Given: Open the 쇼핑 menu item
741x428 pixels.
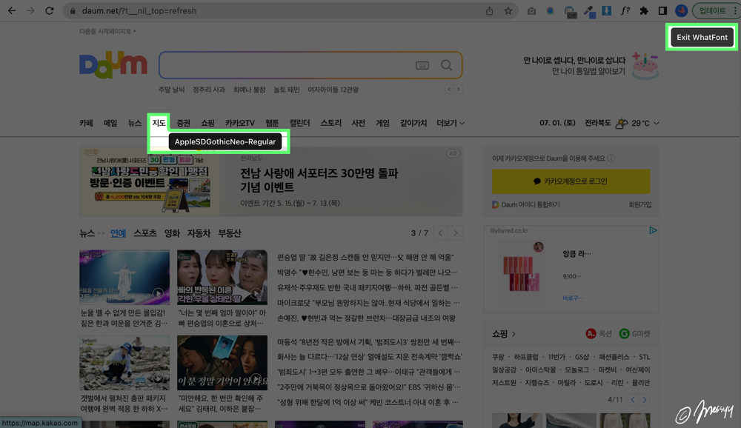Looking at the screenshot, I should point(207,123).
